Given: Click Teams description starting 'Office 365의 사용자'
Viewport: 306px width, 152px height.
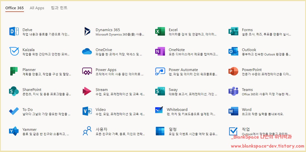Looking at the screenshot, I should click(x=266, y=94).
